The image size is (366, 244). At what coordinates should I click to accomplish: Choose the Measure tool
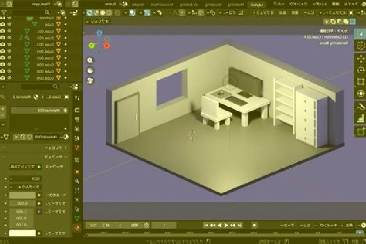(360, 118)
